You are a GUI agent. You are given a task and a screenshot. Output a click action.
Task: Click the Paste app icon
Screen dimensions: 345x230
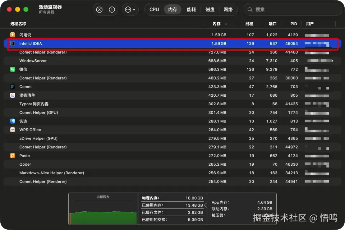tap(13, 156)
